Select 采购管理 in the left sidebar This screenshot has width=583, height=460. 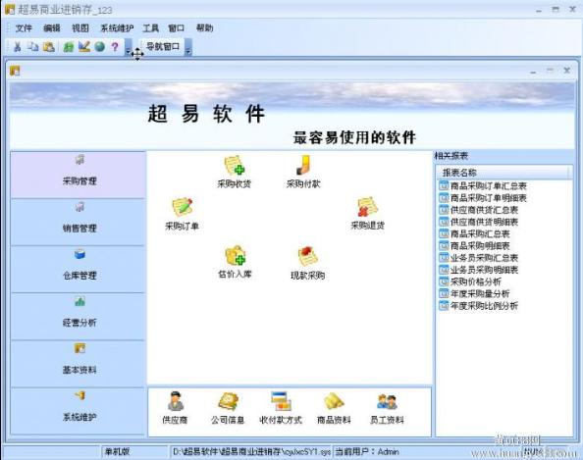pos(79,175)
